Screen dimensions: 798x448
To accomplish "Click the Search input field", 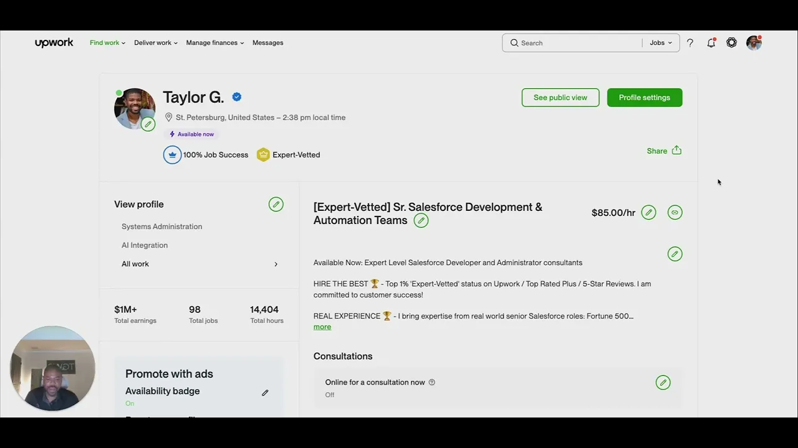I will click(580, 43).
